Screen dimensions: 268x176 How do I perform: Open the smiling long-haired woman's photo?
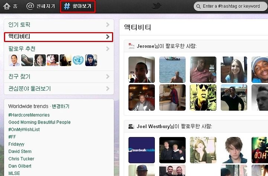click(x=234, y=69)
